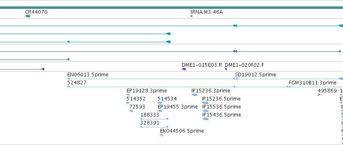Viewport: 343px width, 145px height.
Task: Click the DME1-015E03.R purple feature
Action: (184, 69)
